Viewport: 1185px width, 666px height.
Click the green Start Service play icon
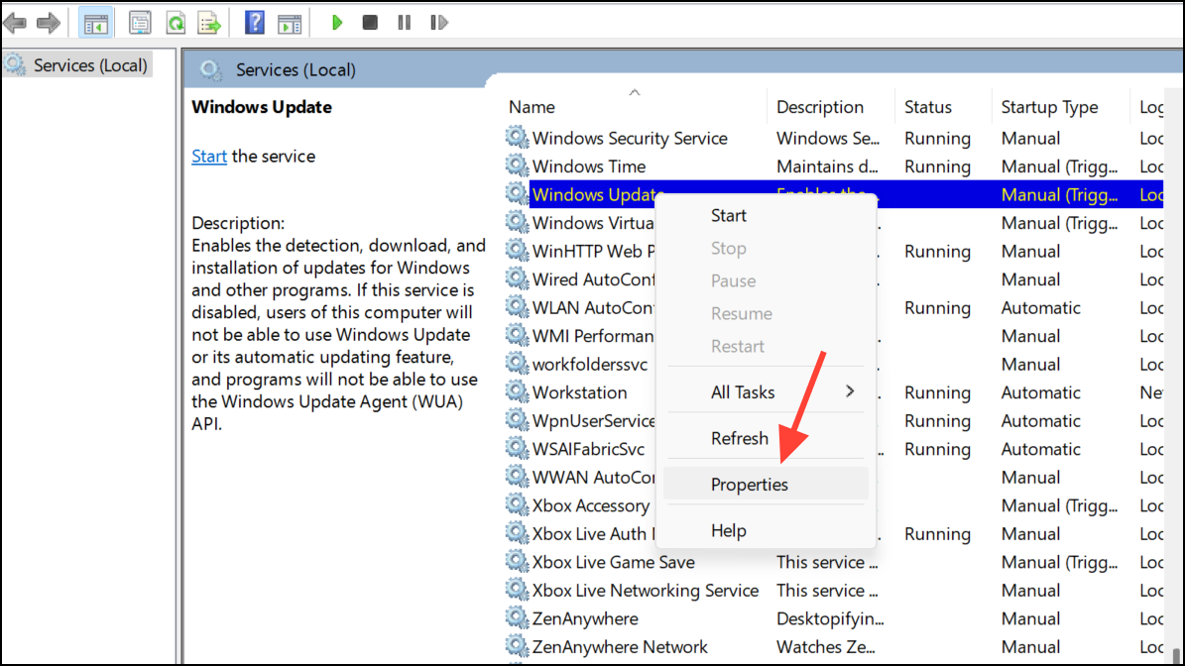coord(337,22)
